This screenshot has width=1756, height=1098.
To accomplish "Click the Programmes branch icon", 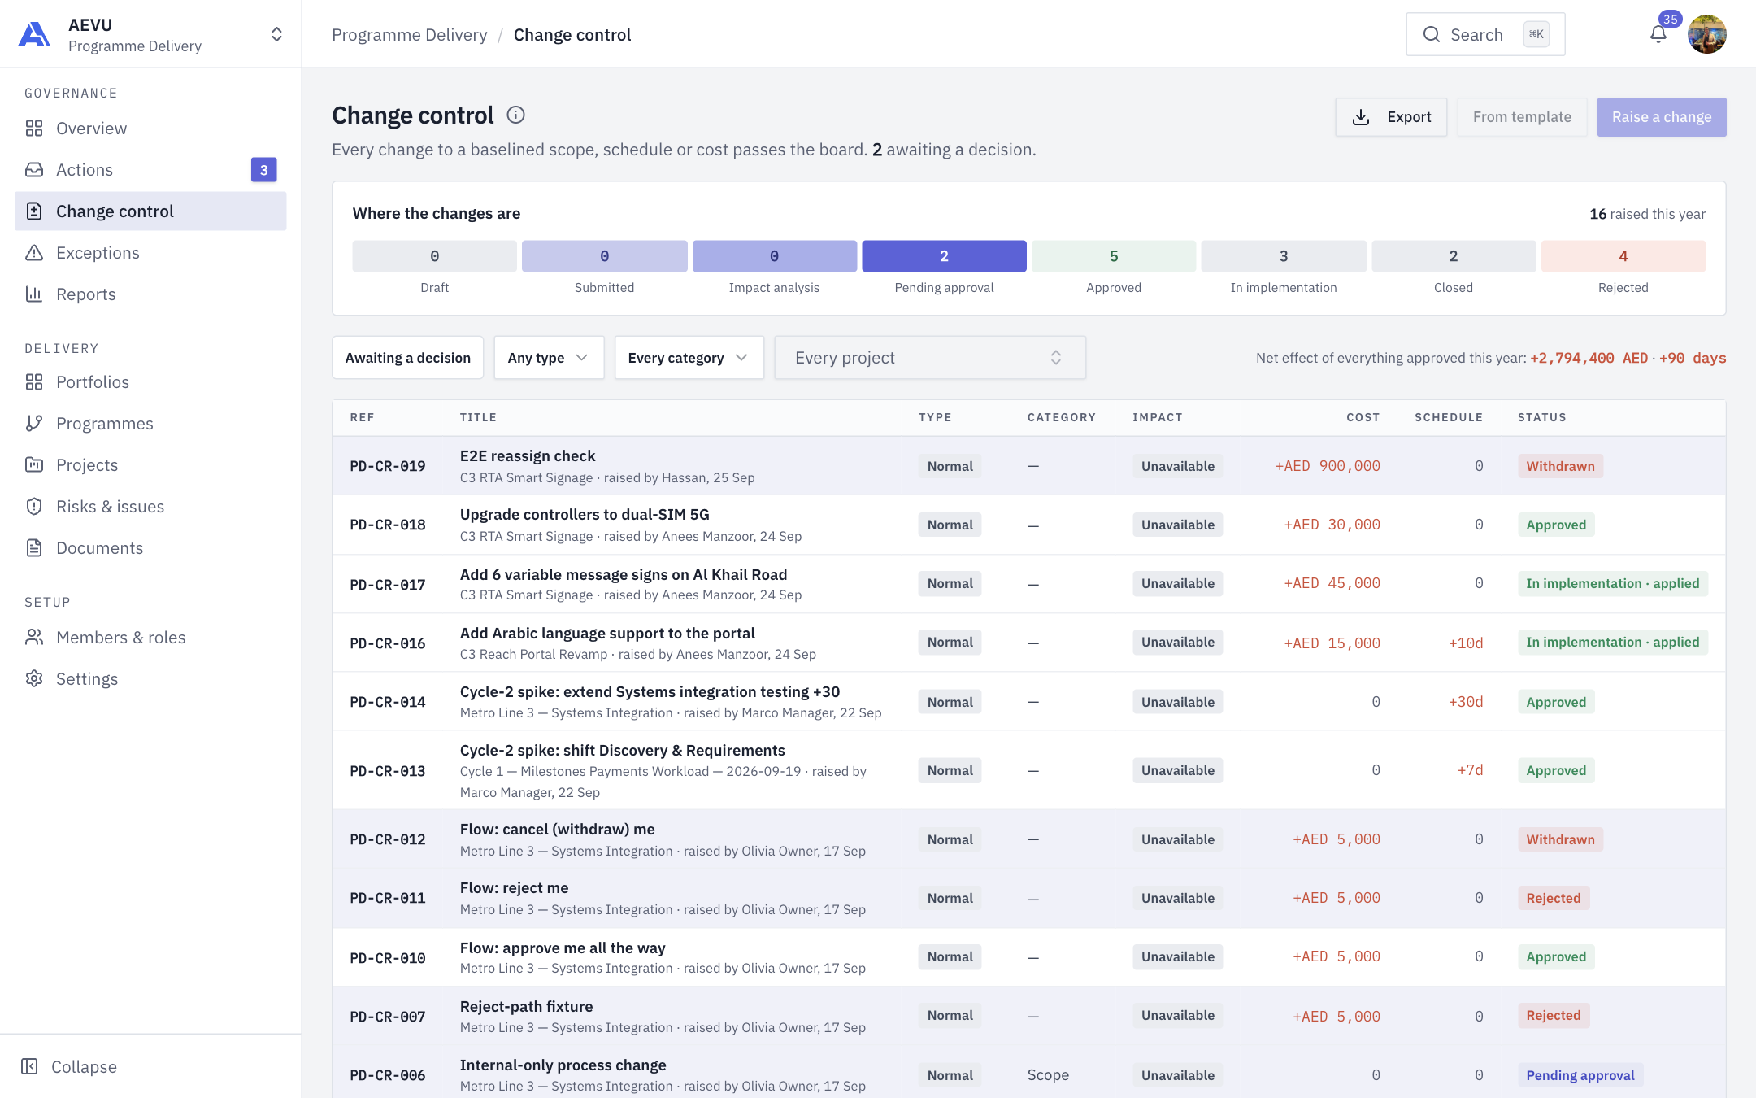I will (x=34, y=424).
